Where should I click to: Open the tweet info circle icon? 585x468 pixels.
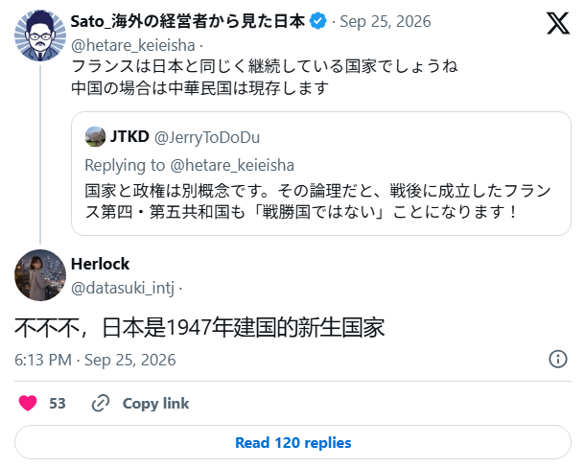[x=558, y=360]
